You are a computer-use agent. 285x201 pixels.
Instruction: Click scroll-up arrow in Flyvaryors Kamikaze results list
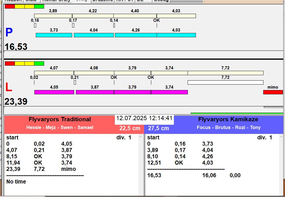click(281, 137)
